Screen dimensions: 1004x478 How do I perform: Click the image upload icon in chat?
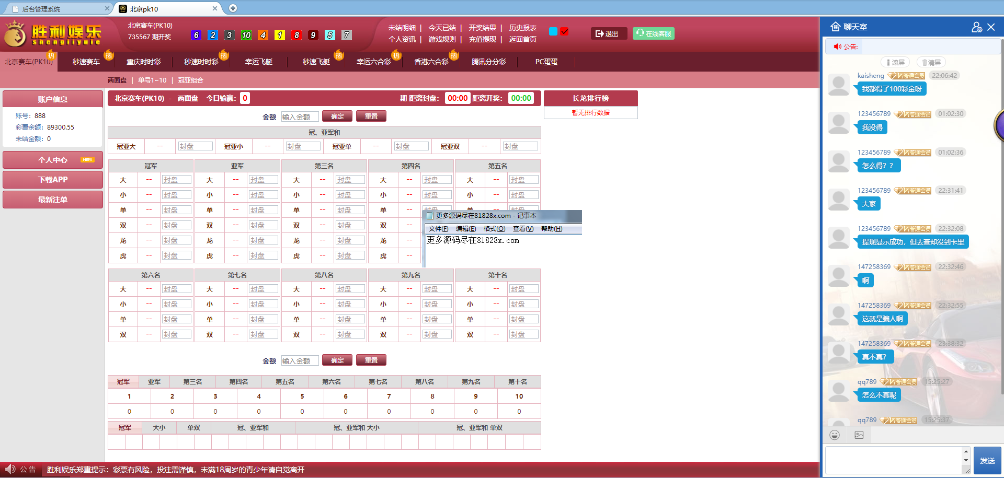tap(859, 435)
